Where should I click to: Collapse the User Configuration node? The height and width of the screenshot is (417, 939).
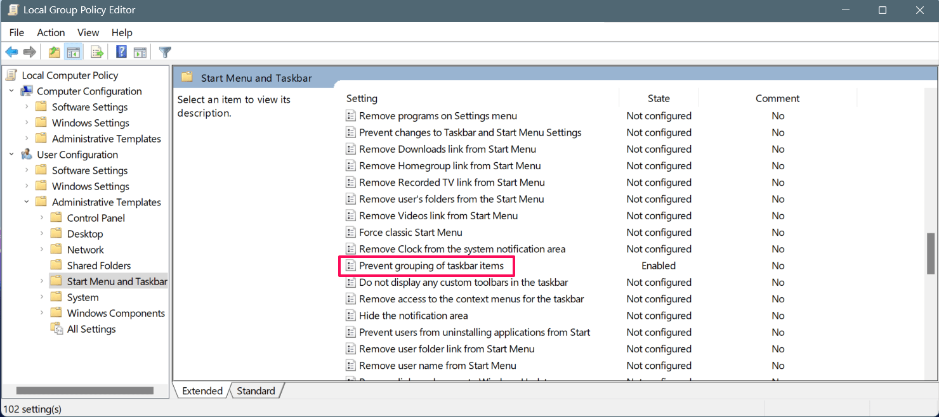pyautogui.click(x=11, y=155)
